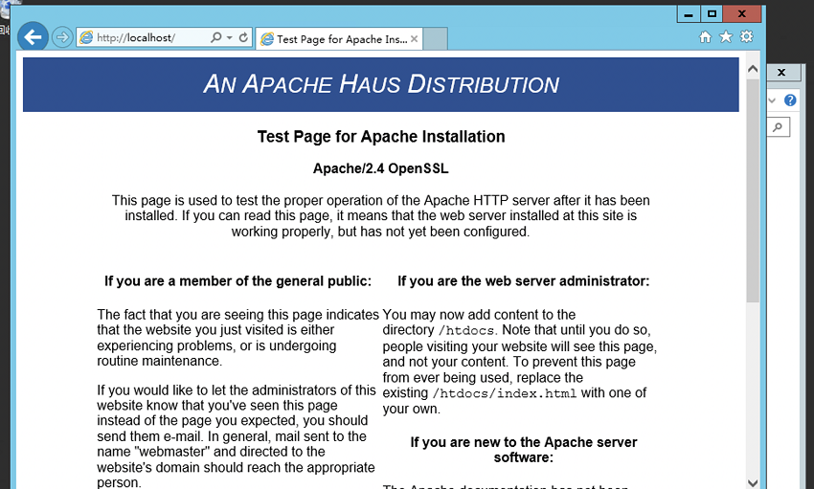Minimize the Internet Explorer window
The image size is (814, 489).
point(689,14)
